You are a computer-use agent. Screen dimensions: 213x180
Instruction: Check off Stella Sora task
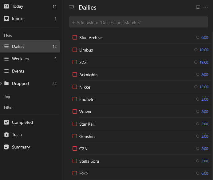pyautogui.click(x=75, y=161)
